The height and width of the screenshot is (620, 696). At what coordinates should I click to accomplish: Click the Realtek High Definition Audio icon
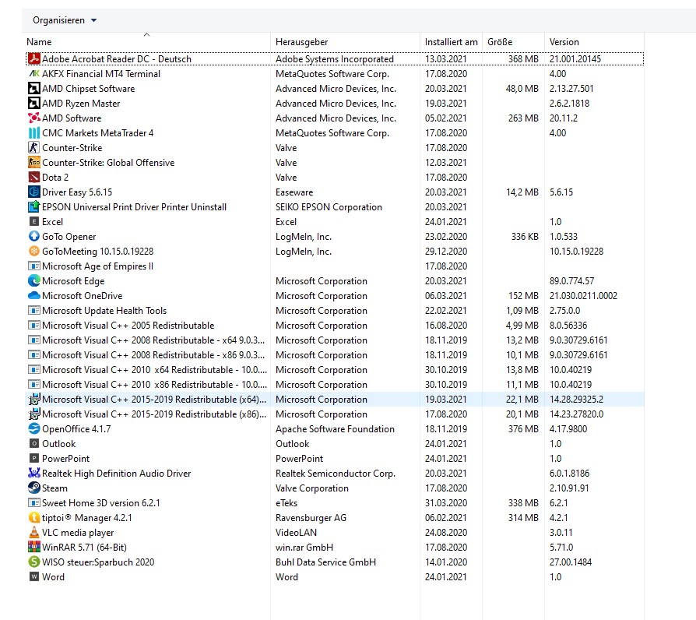tap(33, 474)
